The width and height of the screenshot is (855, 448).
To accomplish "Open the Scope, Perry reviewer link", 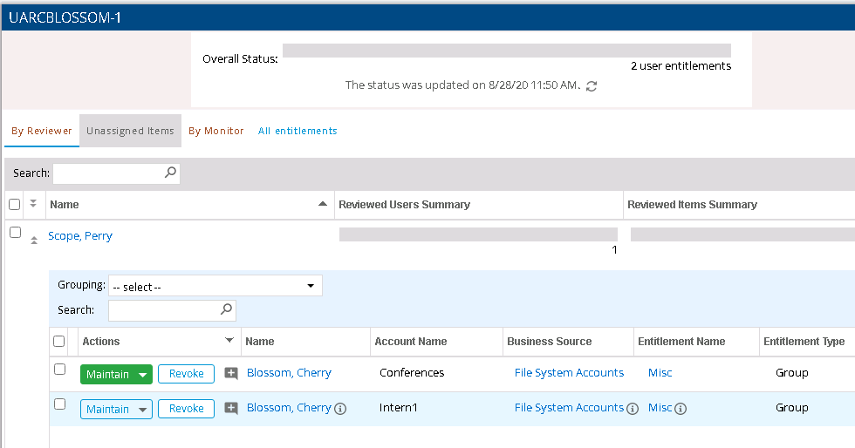I will 80,236.
